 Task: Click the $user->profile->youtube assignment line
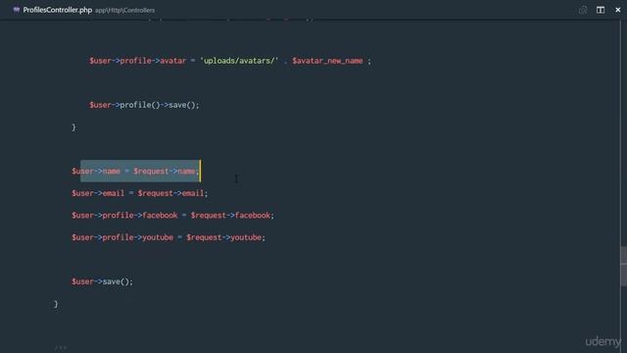tap(169, 237)
